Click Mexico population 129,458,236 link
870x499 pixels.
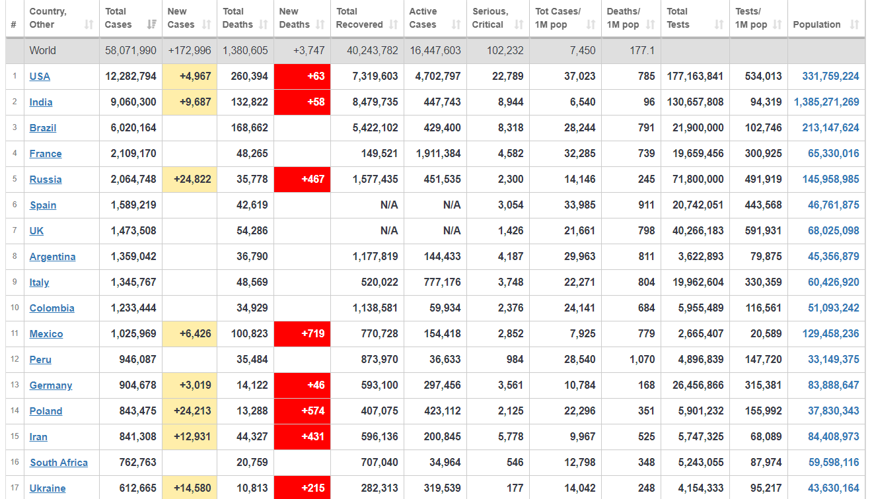coord(830,334)
